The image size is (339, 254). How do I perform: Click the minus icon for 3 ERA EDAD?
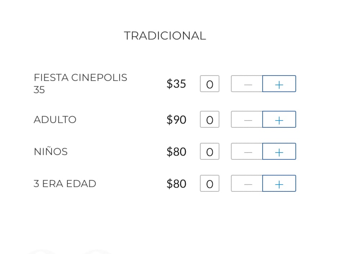248,183
